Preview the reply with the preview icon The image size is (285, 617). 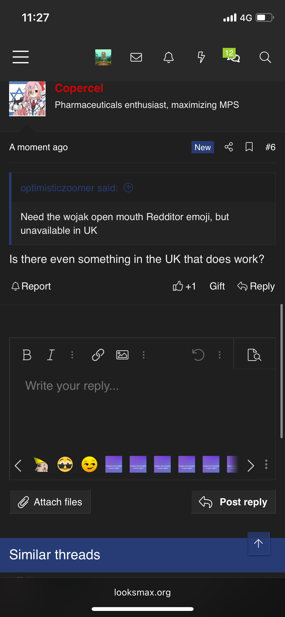coord(254,355)
